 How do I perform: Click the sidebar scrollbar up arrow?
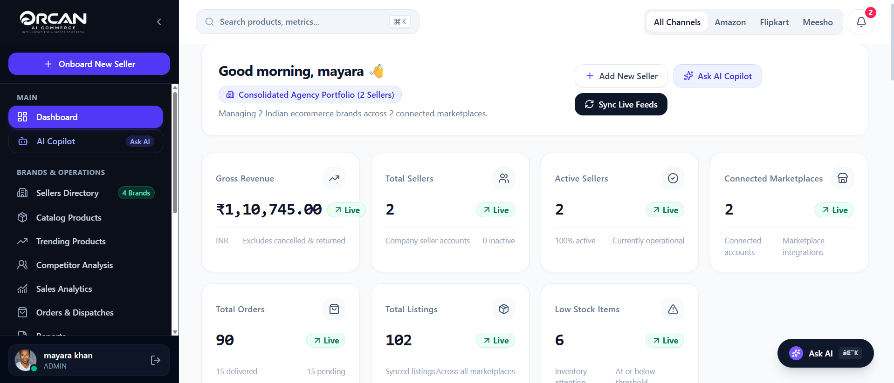click(175, 87)
